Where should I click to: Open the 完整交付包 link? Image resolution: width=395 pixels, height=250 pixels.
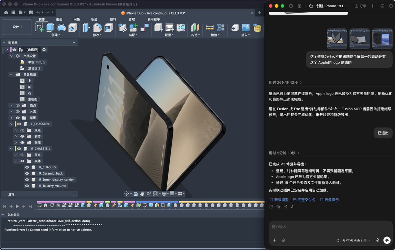point(304,200)
